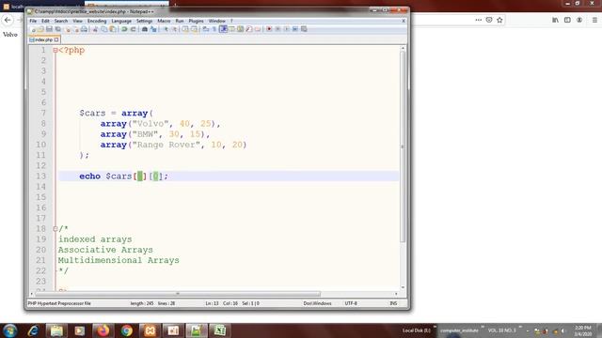Click the Open file toolbar icon

pyautogui.click(x=40, y=29)
